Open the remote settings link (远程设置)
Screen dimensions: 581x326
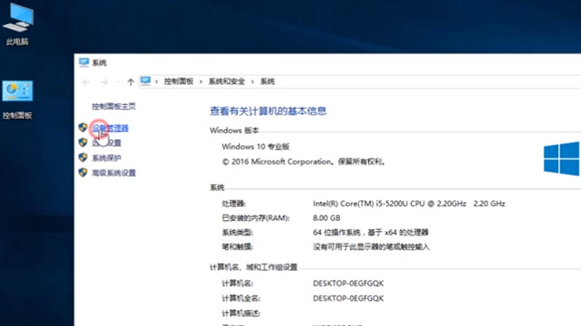pyautogui.click(x=106, y=143)
